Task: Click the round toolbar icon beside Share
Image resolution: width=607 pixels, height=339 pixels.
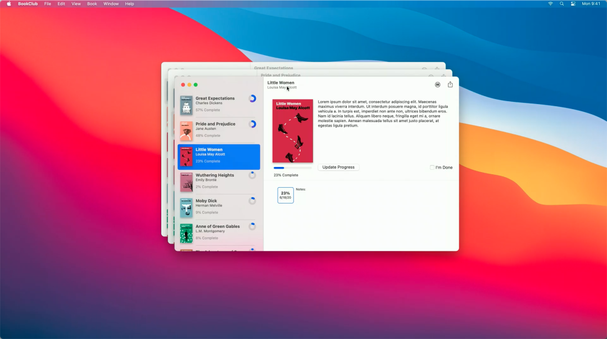Action: [x=437, y=84]
